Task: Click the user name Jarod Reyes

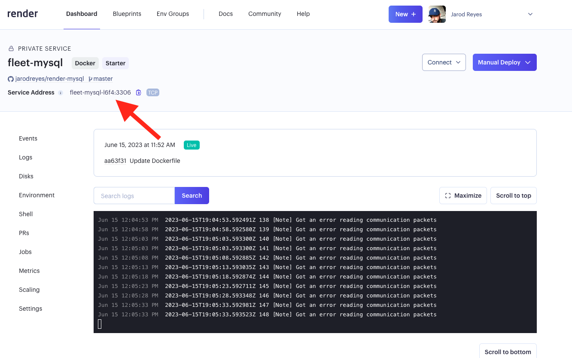Action: (466, 14)
